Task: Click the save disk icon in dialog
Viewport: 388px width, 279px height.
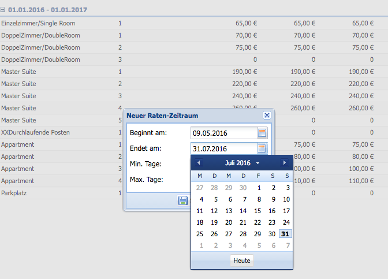Action: click(x=183, y=200)
